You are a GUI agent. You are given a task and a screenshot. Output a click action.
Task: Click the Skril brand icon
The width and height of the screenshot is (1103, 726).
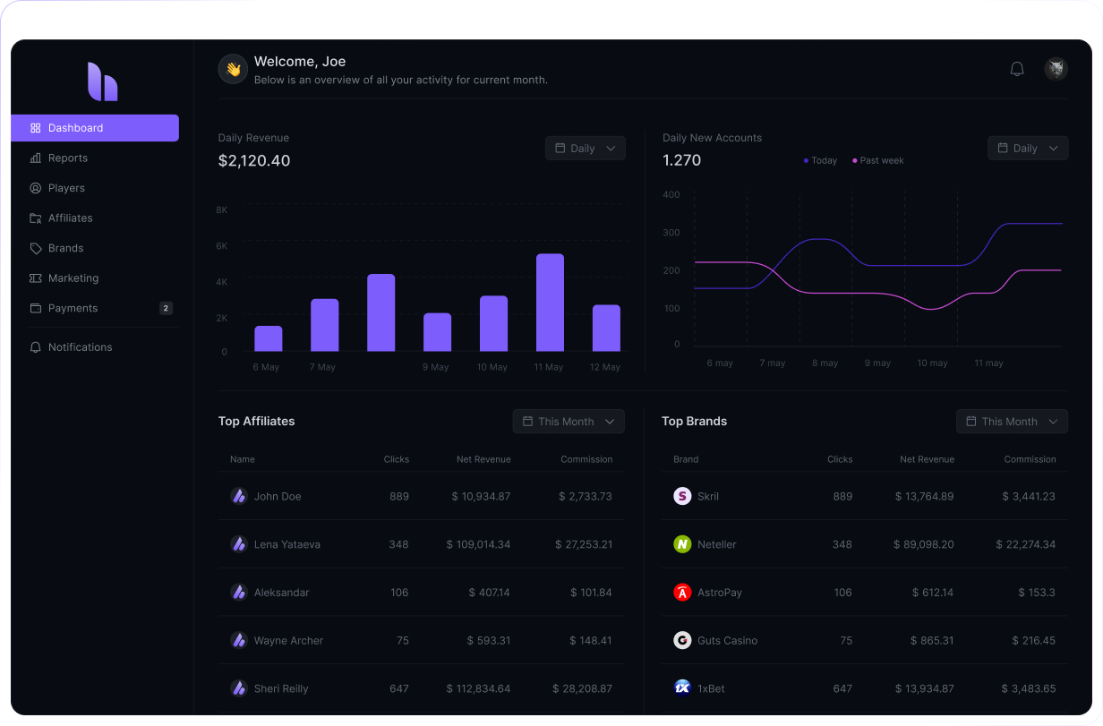pyautogui.click(x=682, y=496)
